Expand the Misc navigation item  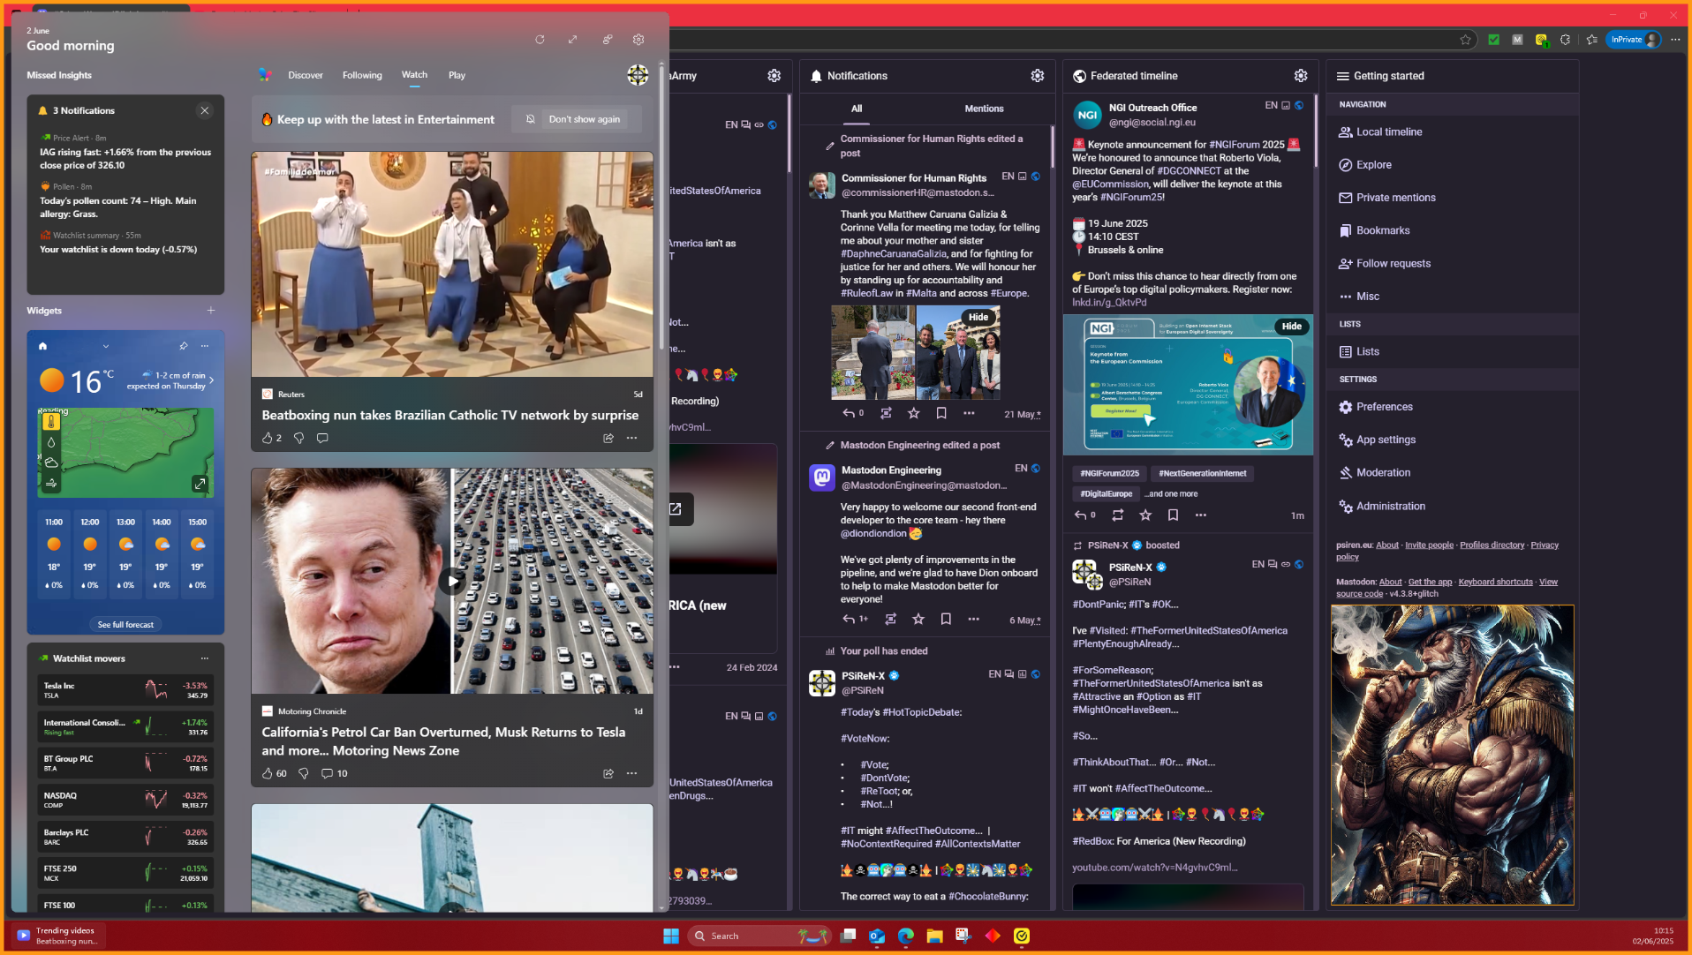pyautogui.click(x=1359, y=297)
